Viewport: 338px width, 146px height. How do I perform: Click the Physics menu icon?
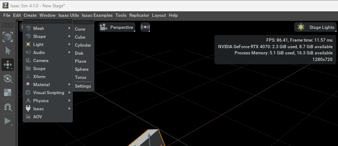point(28,101)
